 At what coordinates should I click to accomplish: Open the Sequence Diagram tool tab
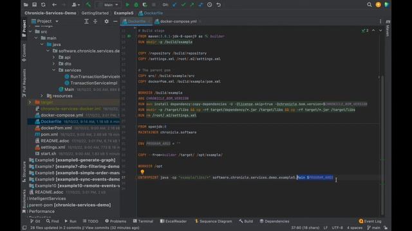tap(213, 221)
